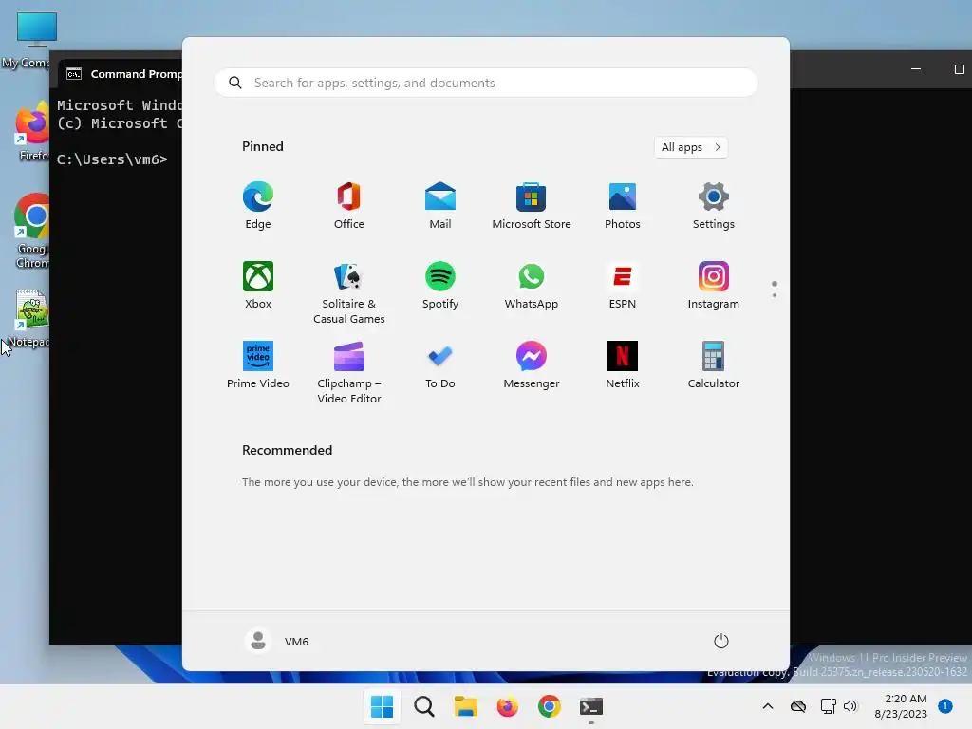
Task: Open the Calculator app
Action: (714, 365)
